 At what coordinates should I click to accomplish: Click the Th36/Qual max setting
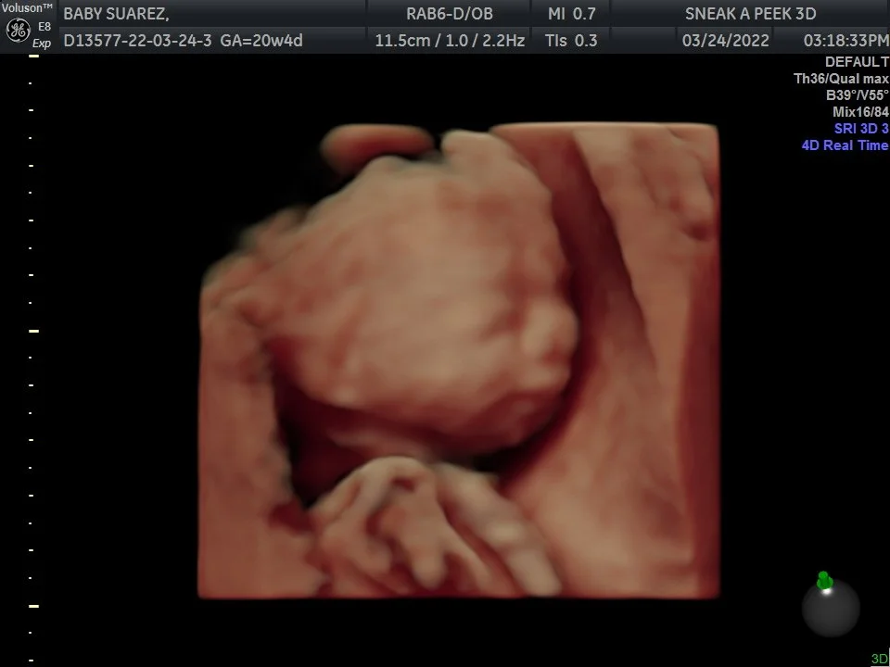(x=841, y=79)
